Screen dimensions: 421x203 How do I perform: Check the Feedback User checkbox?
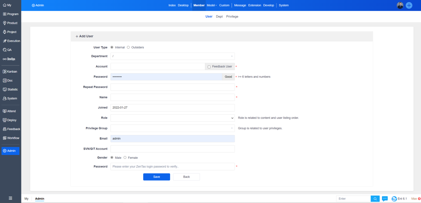[x=209, y=67]
